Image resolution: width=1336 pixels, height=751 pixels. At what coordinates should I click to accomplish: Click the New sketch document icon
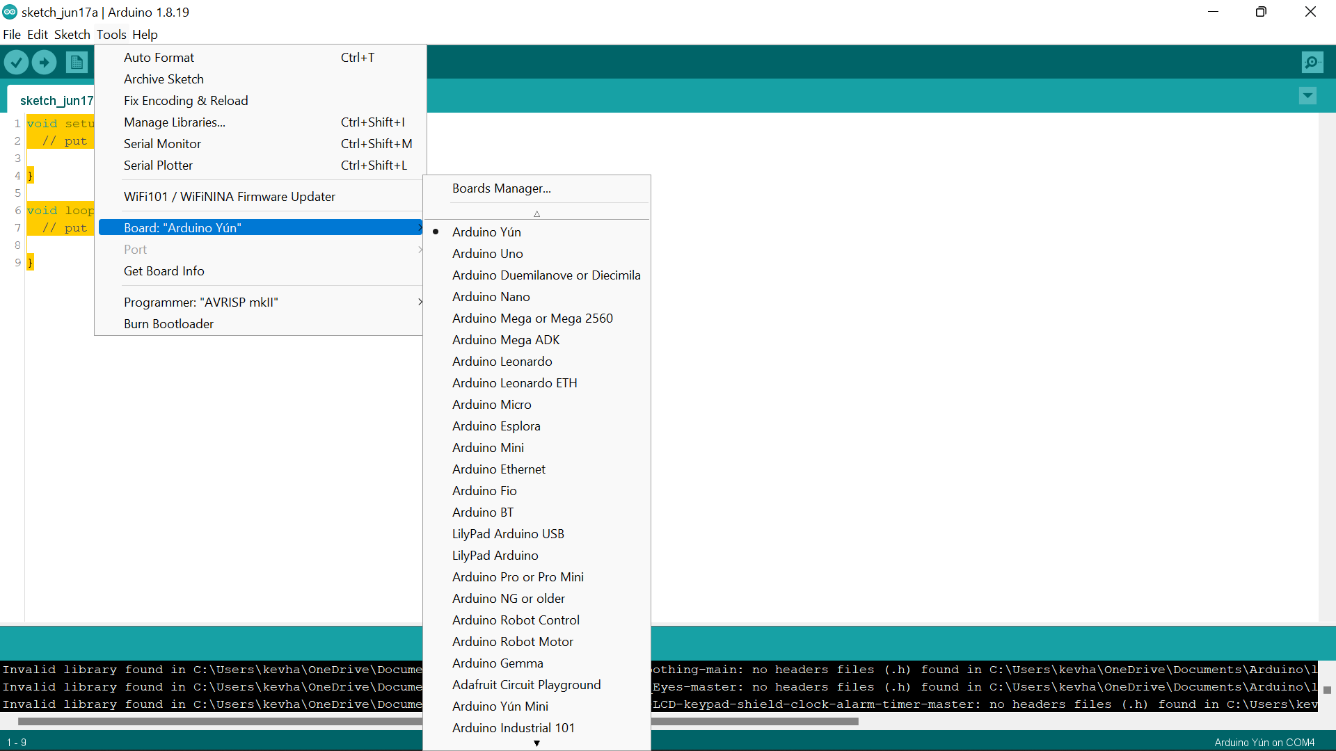pos(77,62)
